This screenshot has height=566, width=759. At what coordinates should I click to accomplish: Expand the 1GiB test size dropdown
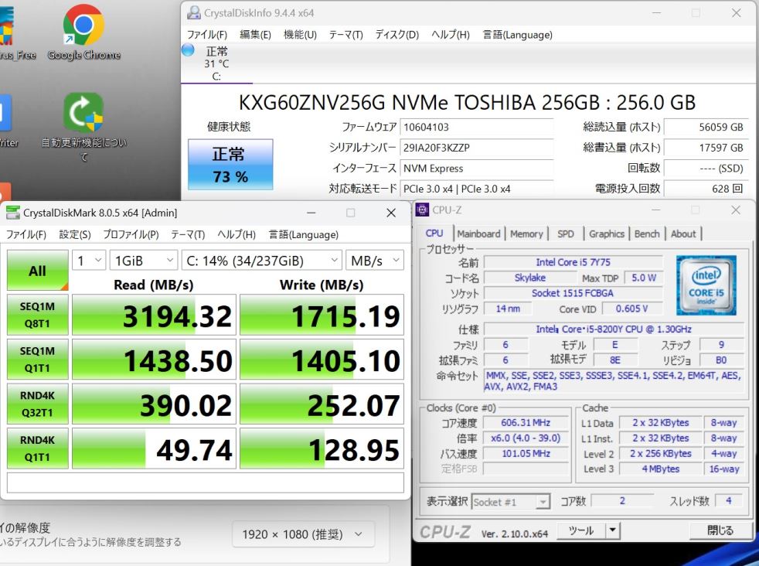tap(142, 261)
